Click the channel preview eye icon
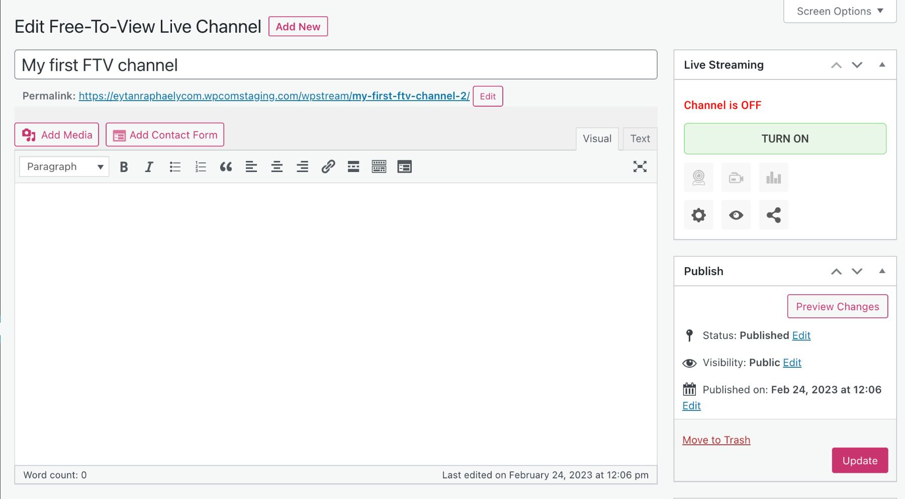905x499 pixels. point(736,215)
